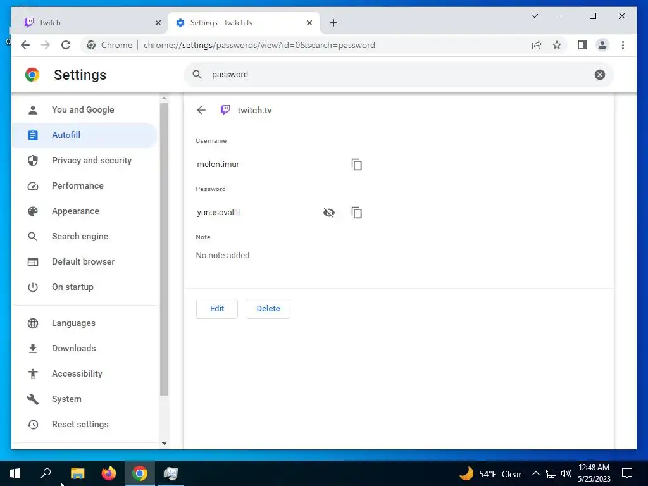Navigate back in browser
The width and height of the screenshot is (648, 486).
(25, 45)
